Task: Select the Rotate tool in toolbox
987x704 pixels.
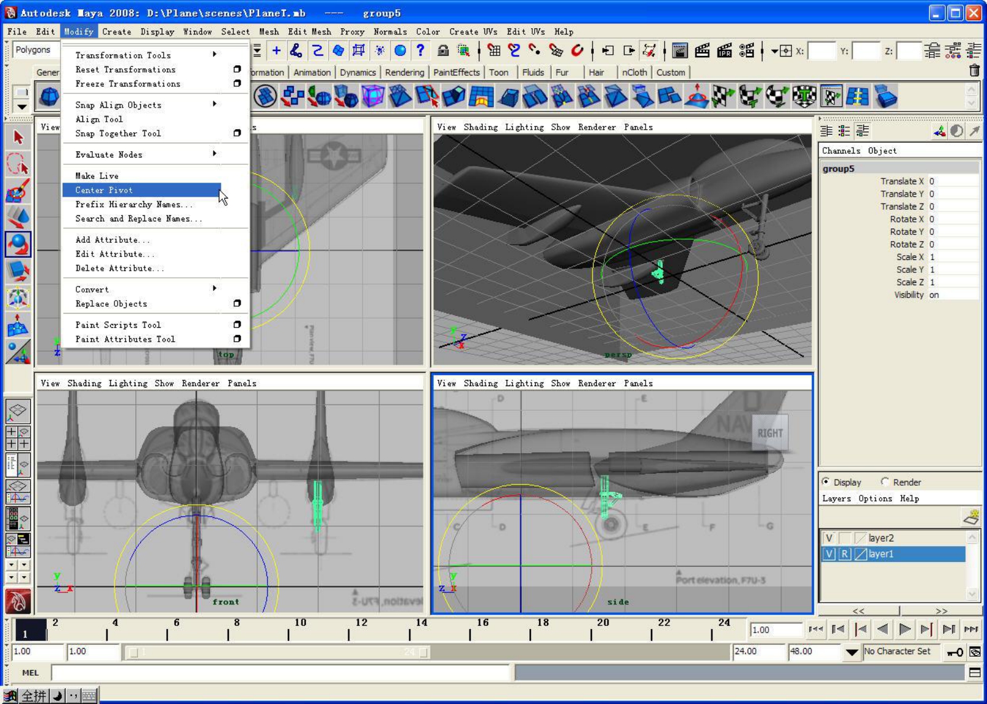Action: pos(18,244)
